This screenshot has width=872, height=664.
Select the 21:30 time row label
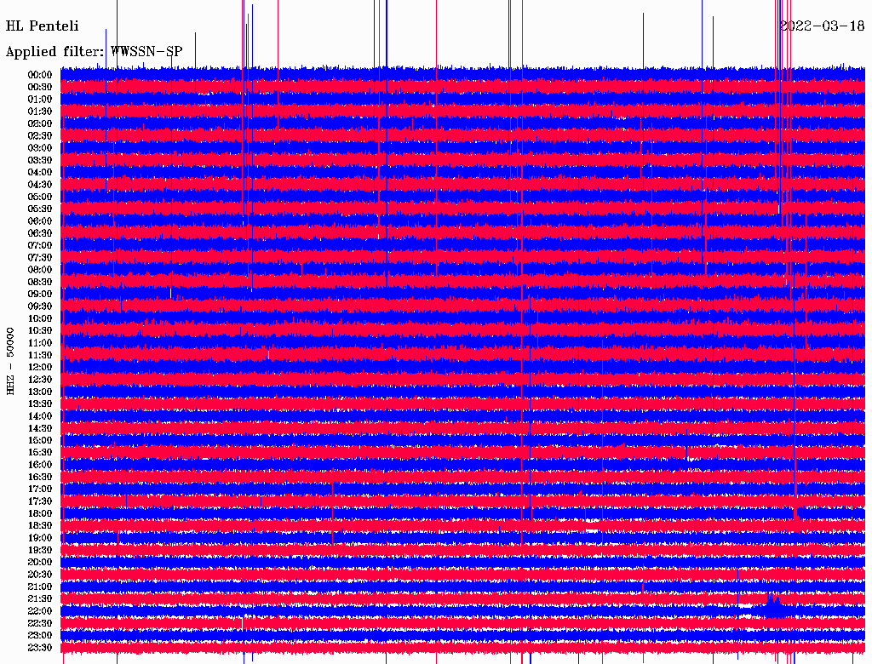(40, 599)
